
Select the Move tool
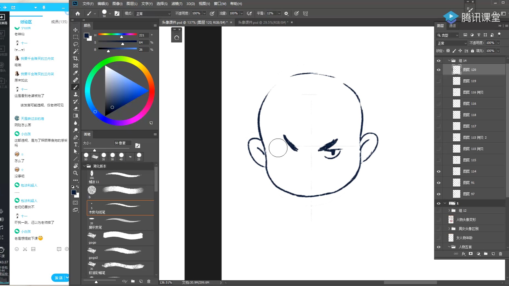click(x=75, y=30)
